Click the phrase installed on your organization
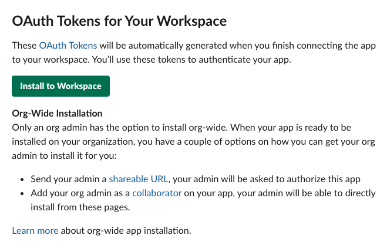 (73, 142)
